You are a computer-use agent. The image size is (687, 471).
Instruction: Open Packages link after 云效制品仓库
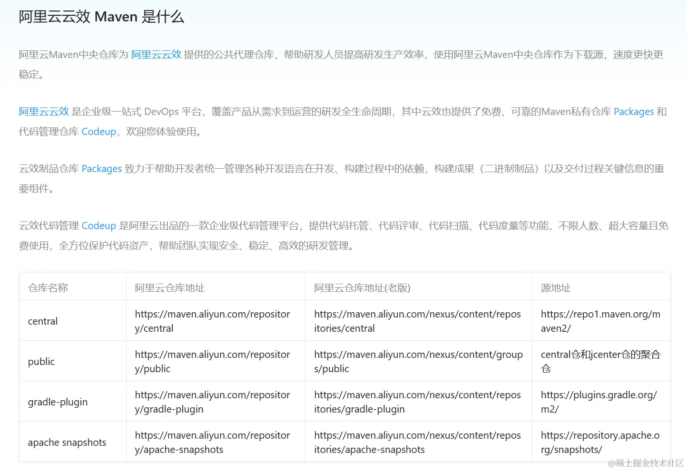(102, 169)
